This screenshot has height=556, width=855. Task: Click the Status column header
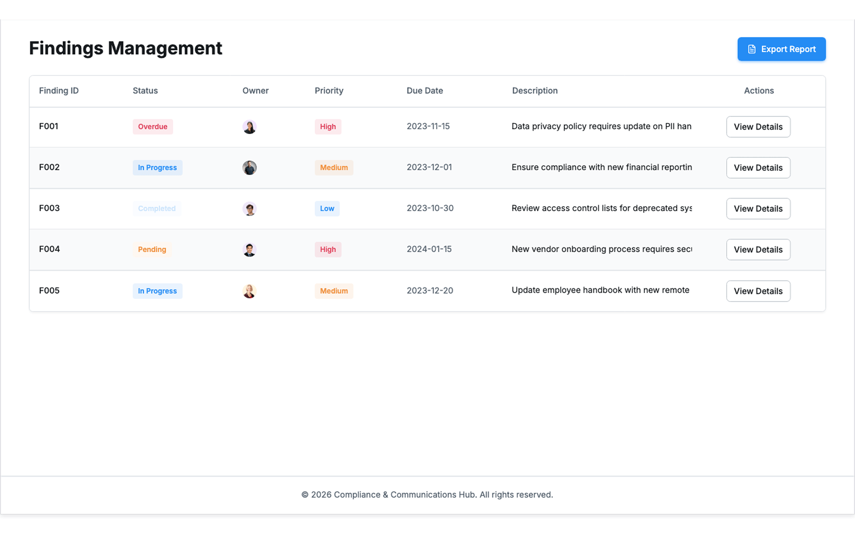(145, 91)
